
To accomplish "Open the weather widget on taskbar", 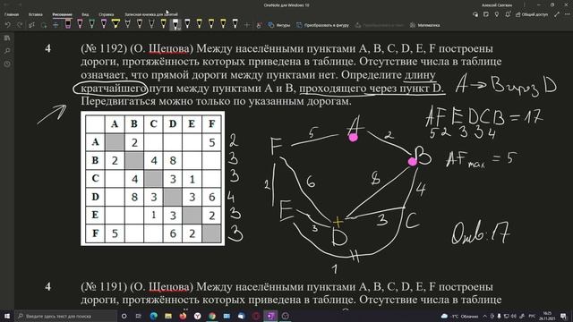I will tap(459, 316).
